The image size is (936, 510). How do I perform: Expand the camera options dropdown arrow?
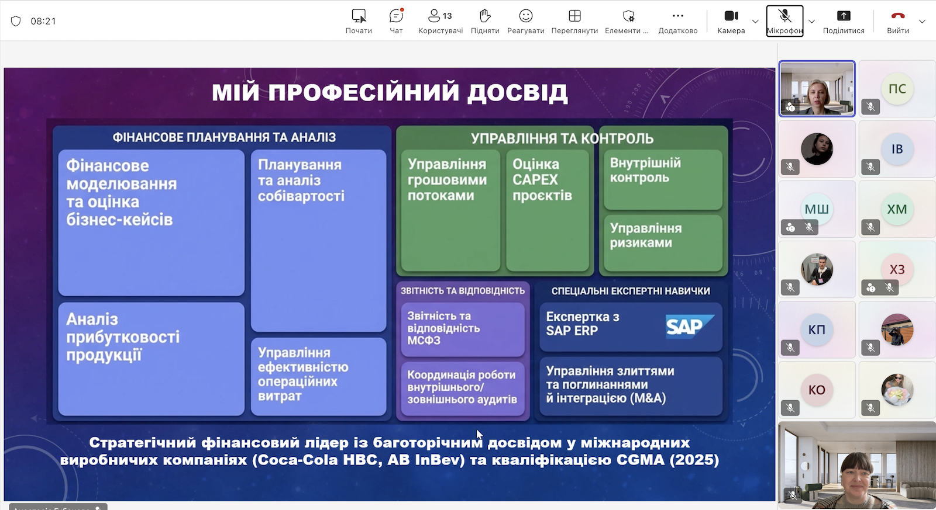point(755,22)
